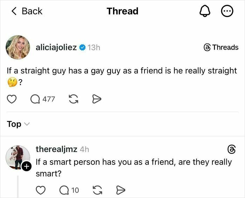Open therealjmz's avatar photo
This screenshot has height=198, width=245.
[x=17, y=157]
